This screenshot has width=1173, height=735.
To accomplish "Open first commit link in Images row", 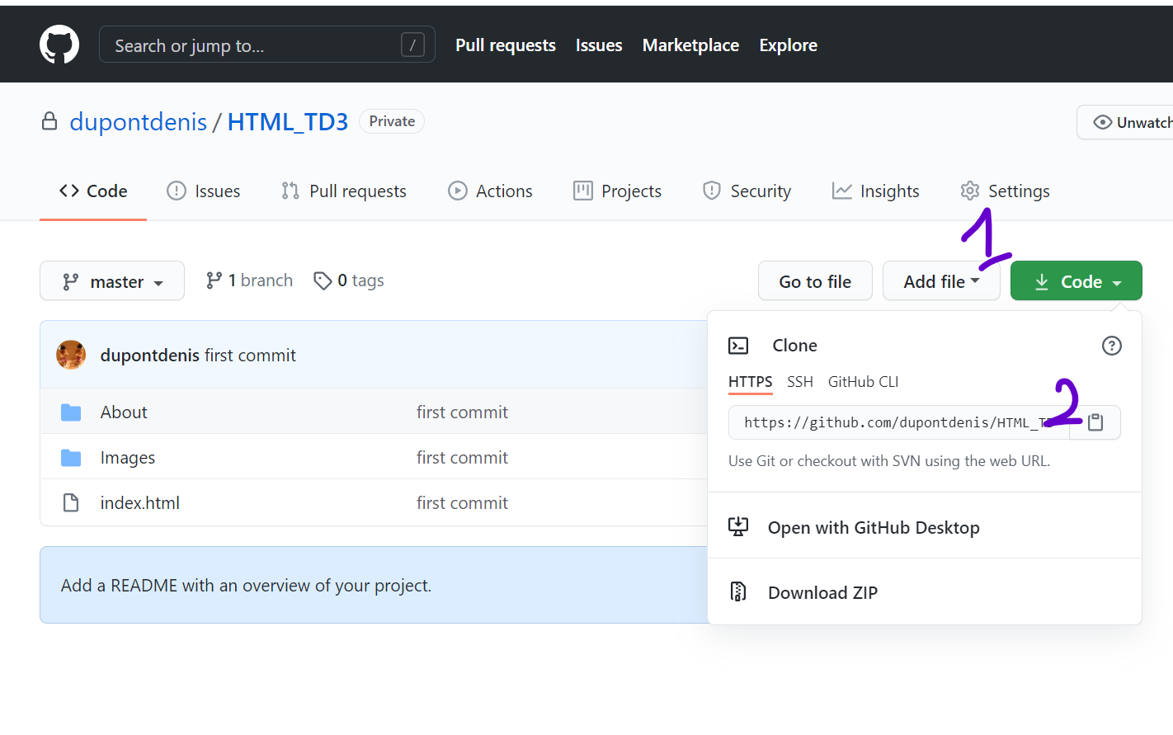I will (462, 458).
